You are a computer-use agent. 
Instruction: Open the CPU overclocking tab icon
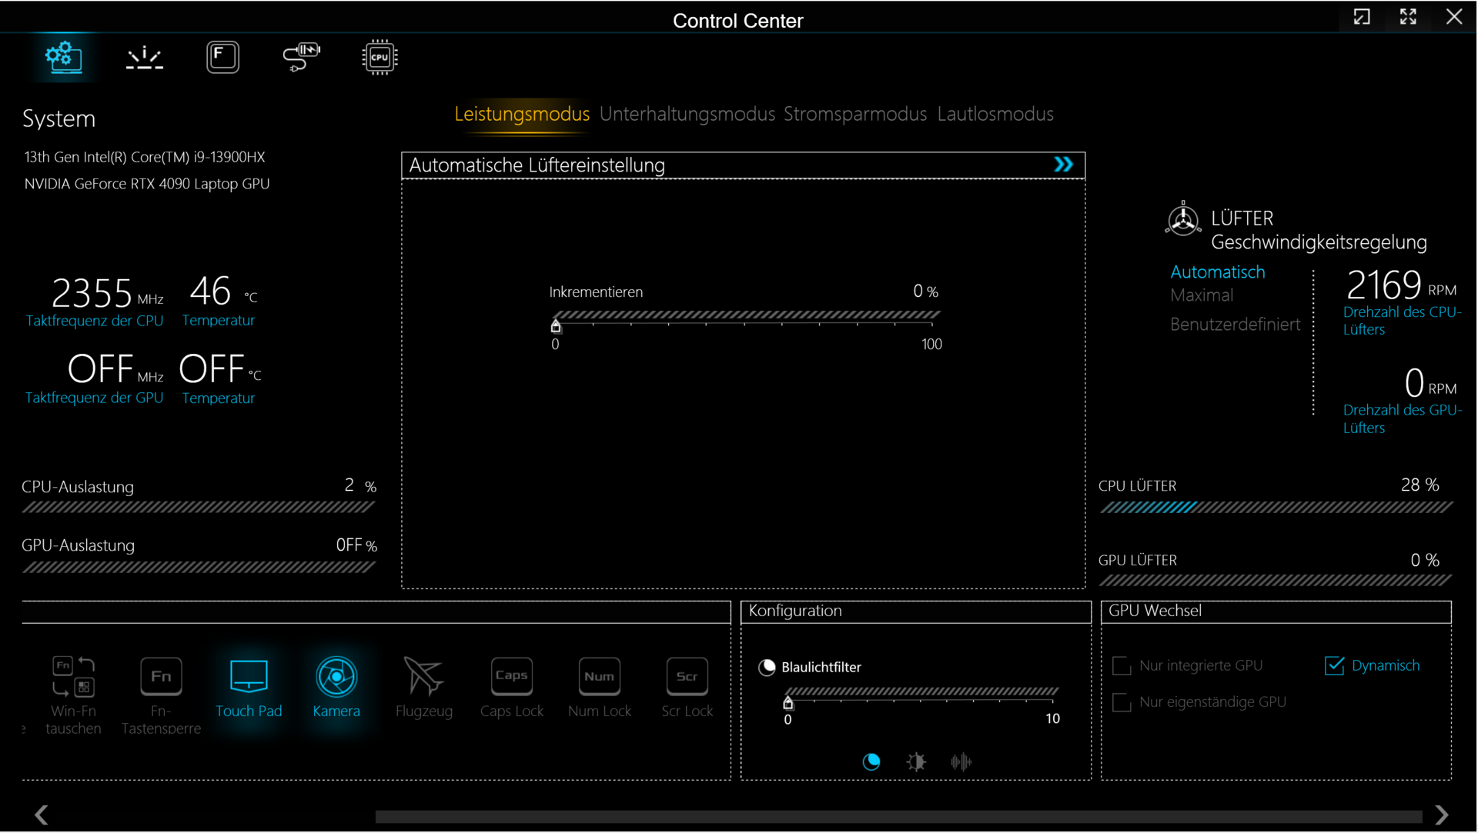[x=380, y=58]
